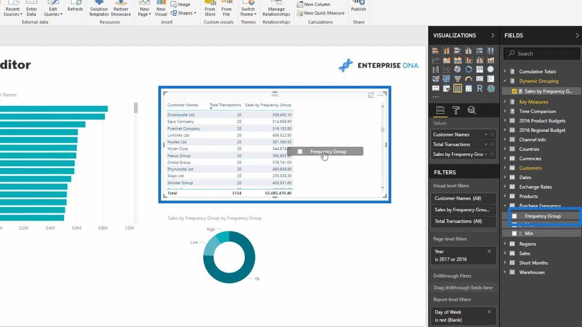Uncheck the Sales by Frequency G... measure
Viewport: 582px width, 327px height.
pos(514,91)
